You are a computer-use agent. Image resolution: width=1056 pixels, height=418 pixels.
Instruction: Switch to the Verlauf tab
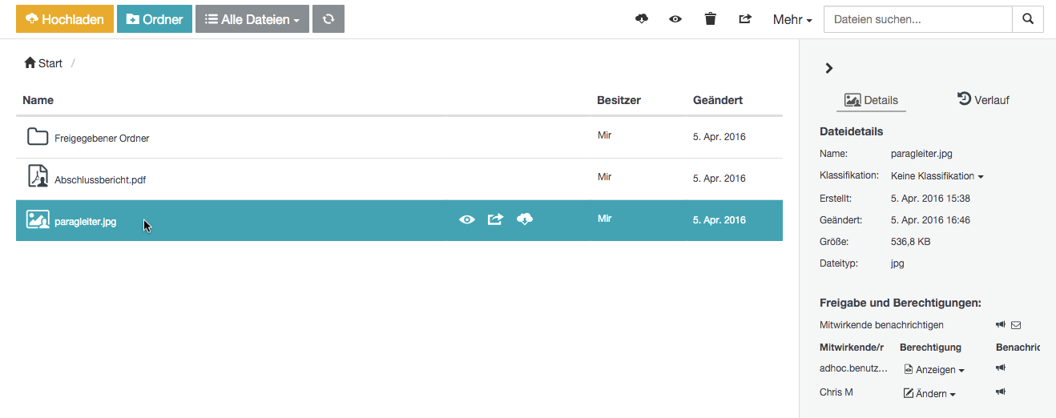(x=983, y=99)
